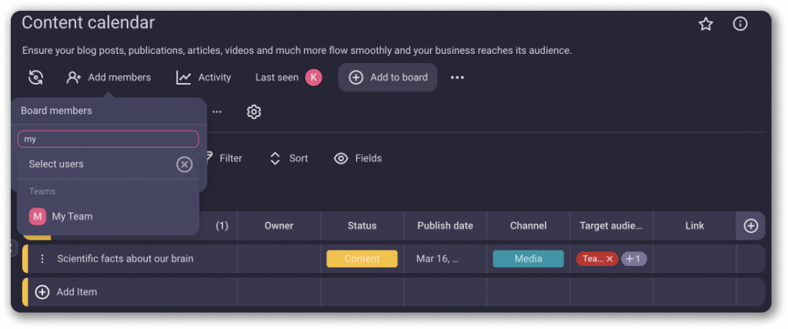Open the Filter options
Viewport: 788px width, 329px height.
pos(223,158)
